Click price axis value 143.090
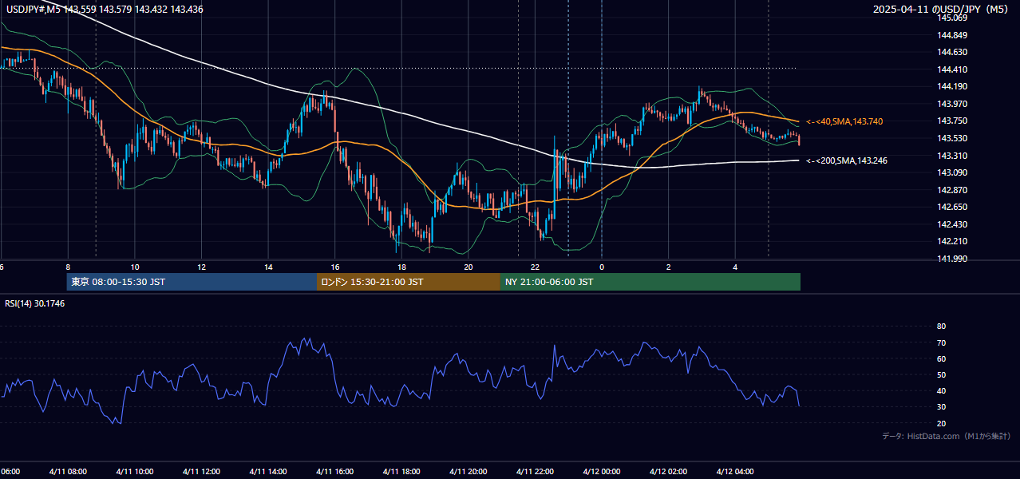The image size is (1020, 479). 951,172
